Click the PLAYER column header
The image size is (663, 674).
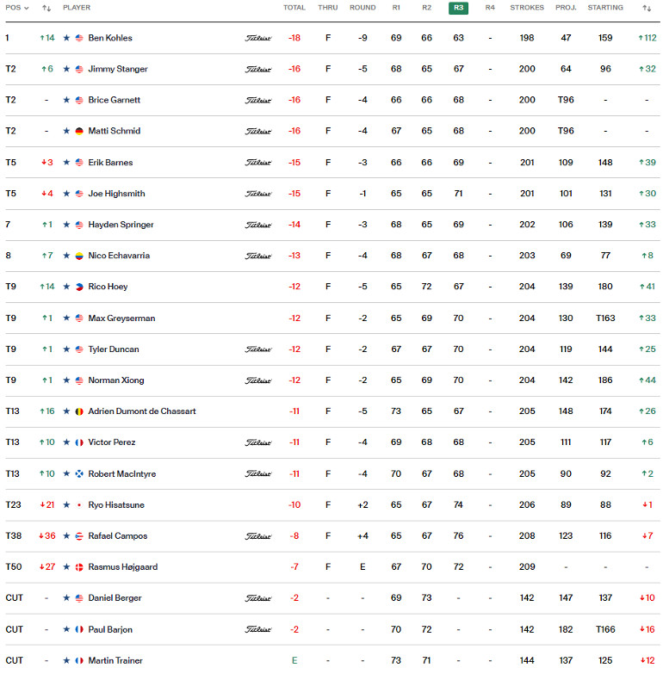point(77,8)
